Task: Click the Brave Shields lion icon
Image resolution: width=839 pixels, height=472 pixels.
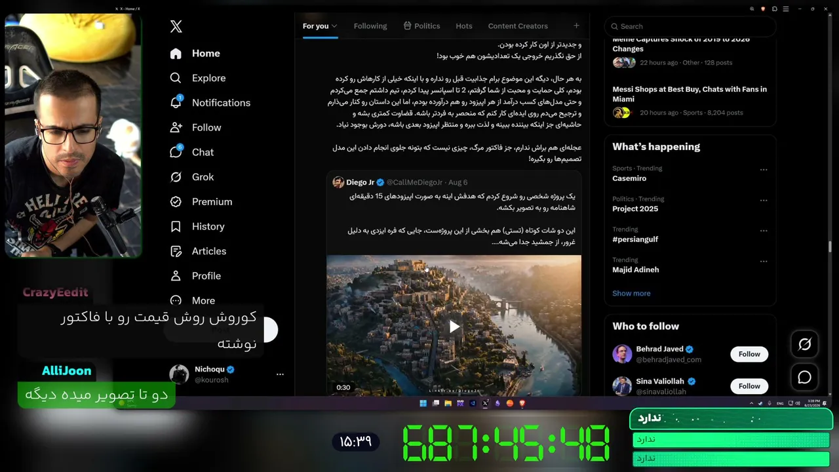Action: 763,9
